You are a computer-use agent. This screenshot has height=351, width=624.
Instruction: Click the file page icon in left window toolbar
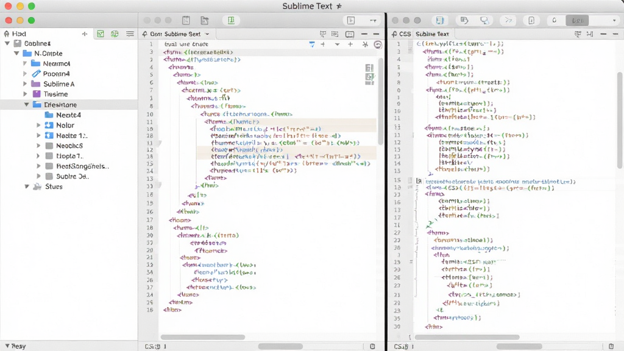pos(205,20)
